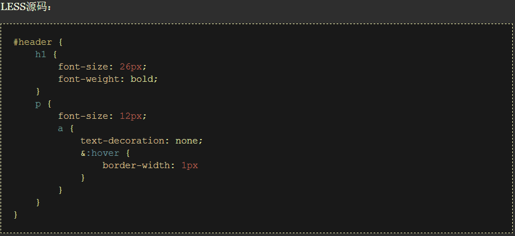Screen dimensions: 515x236
Task: Click the closing brace of h1 block
Action: [x=38, y=91]
